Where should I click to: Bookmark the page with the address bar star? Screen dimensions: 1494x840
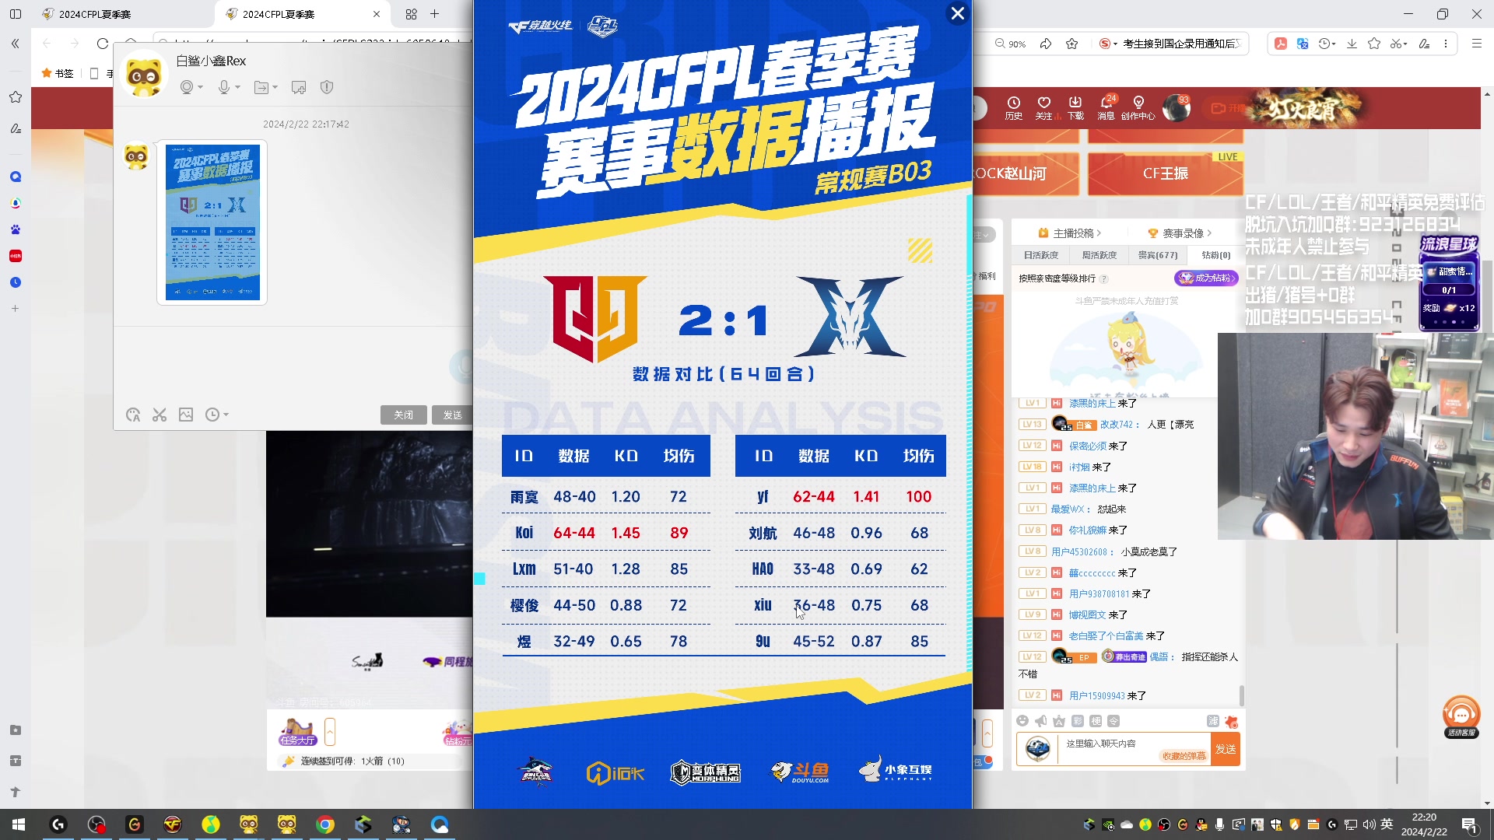(x=1072, y=44)
